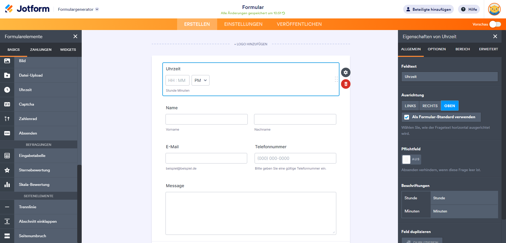Click the Feldtext input field

pos(449,77)
